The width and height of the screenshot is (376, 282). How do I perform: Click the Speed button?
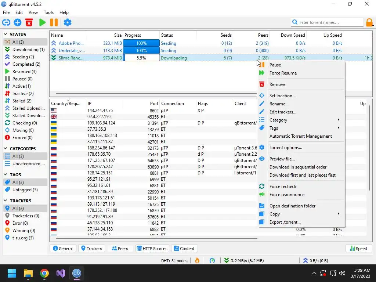pyautogui.click(x=358, y=249)
